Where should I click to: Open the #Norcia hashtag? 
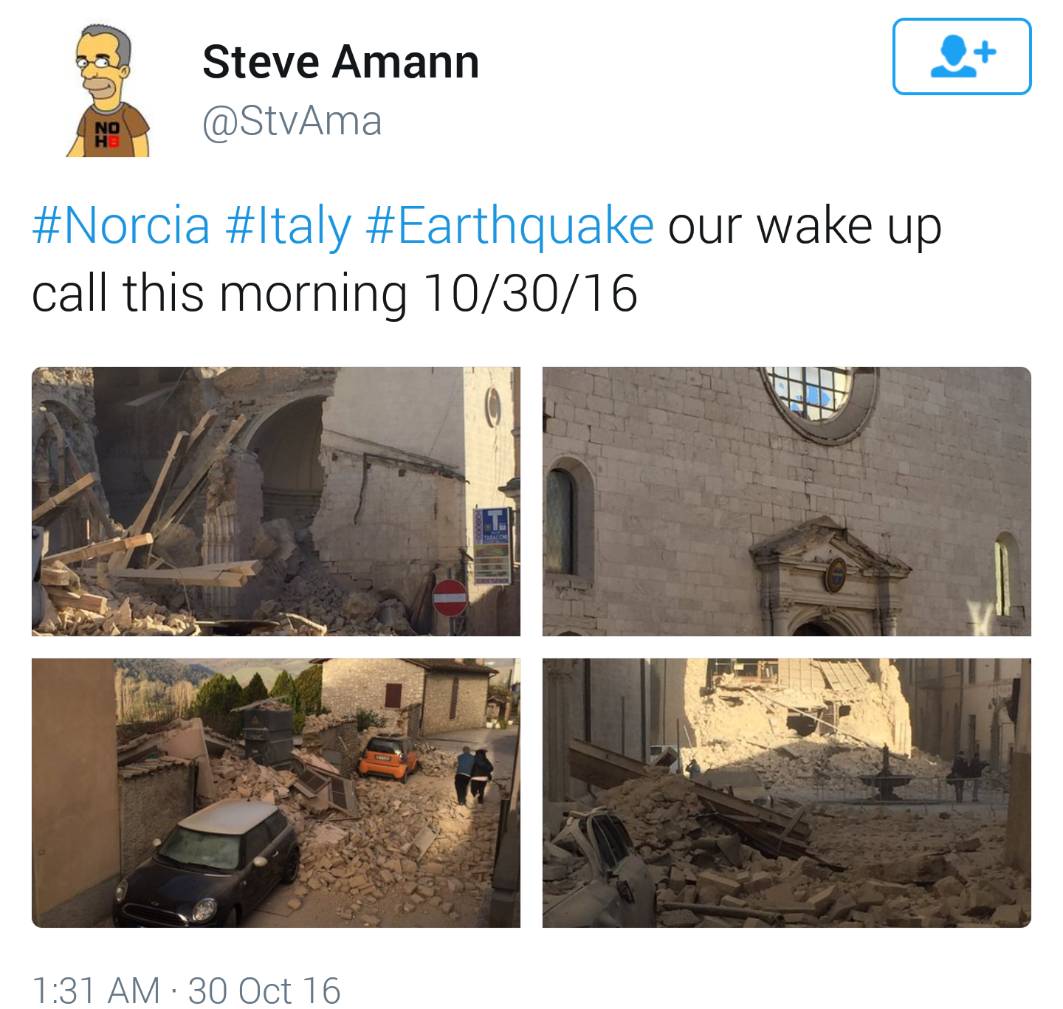121,225
